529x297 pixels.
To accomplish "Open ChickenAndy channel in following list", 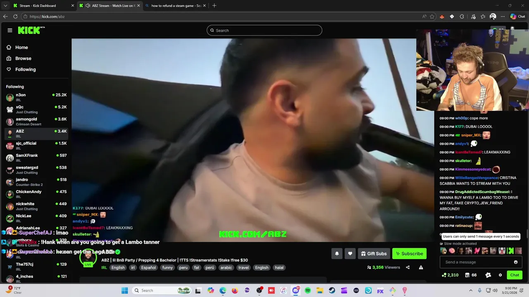I will click(x=36, y=194).
